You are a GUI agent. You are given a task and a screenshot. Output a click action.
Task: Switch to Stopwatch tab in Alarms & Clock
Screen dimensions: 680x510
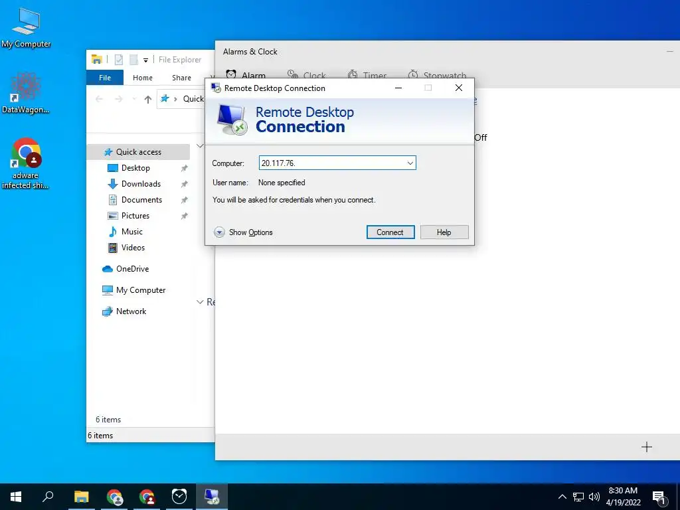(437, 75)
